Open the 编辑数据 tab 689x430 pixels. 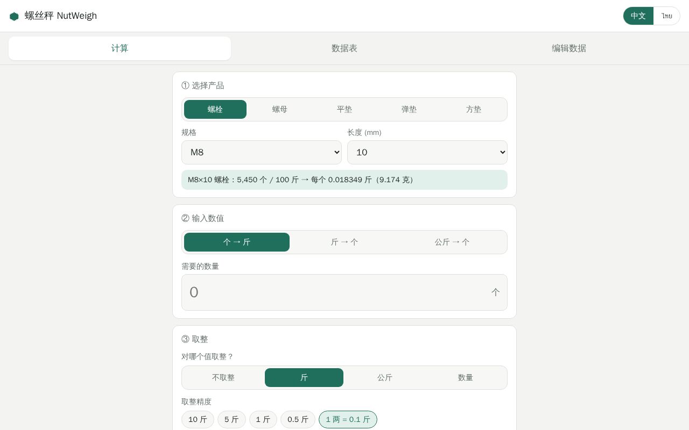569,48
